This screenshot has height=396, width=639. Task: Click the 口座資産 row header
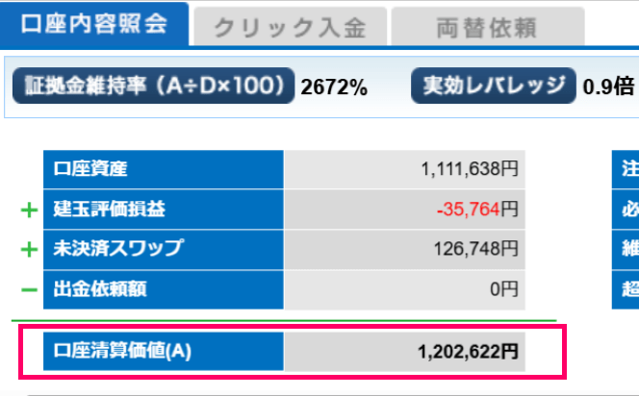[x=163, y=170]
